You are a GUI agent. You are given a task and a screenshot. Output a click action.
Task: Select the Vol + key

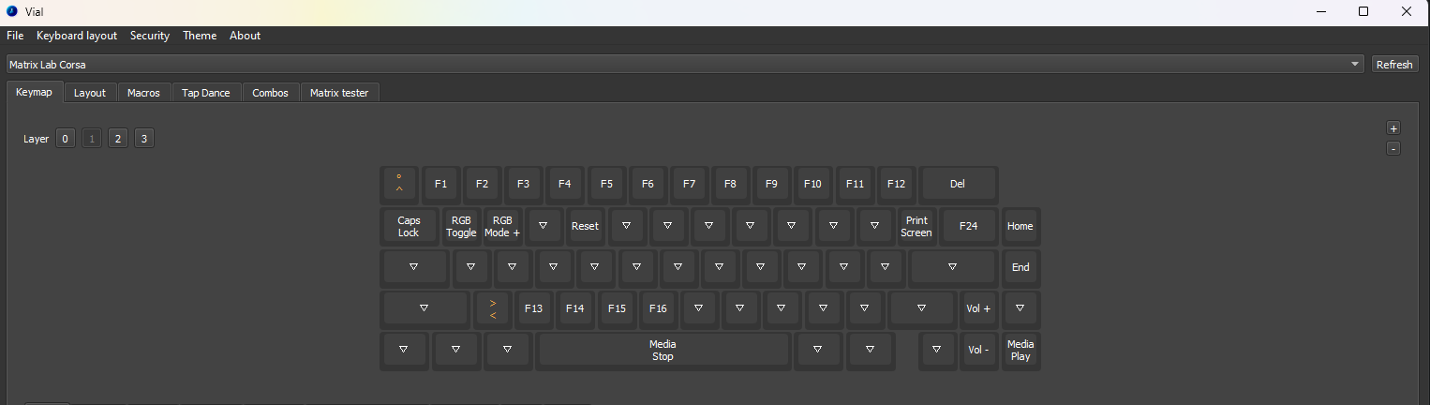[x=978, y=308]
